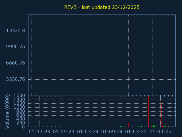The image size is (182, 137).
Task: Select the 01-09-24 date label
Action: coord(112,132)
